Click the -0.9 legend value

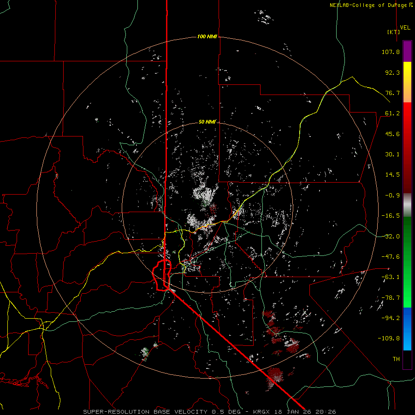[392, 196]
